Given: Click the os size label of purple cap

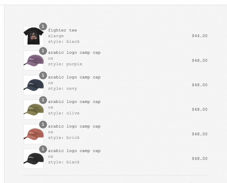Looking at the screenshot, I should pyautogui.click(x=50, y=58).
